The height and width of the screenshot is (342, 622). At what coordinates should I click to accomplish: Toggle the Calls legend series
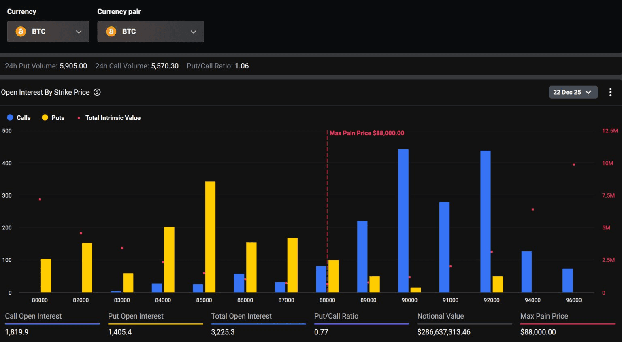click(19, 118)
